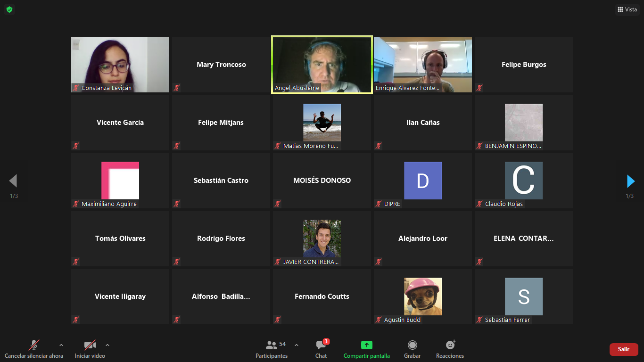The image size is (644, 362).
Task: Click BENJAMIN ESPINO profile picture
Action: click(x=524, y=123)
